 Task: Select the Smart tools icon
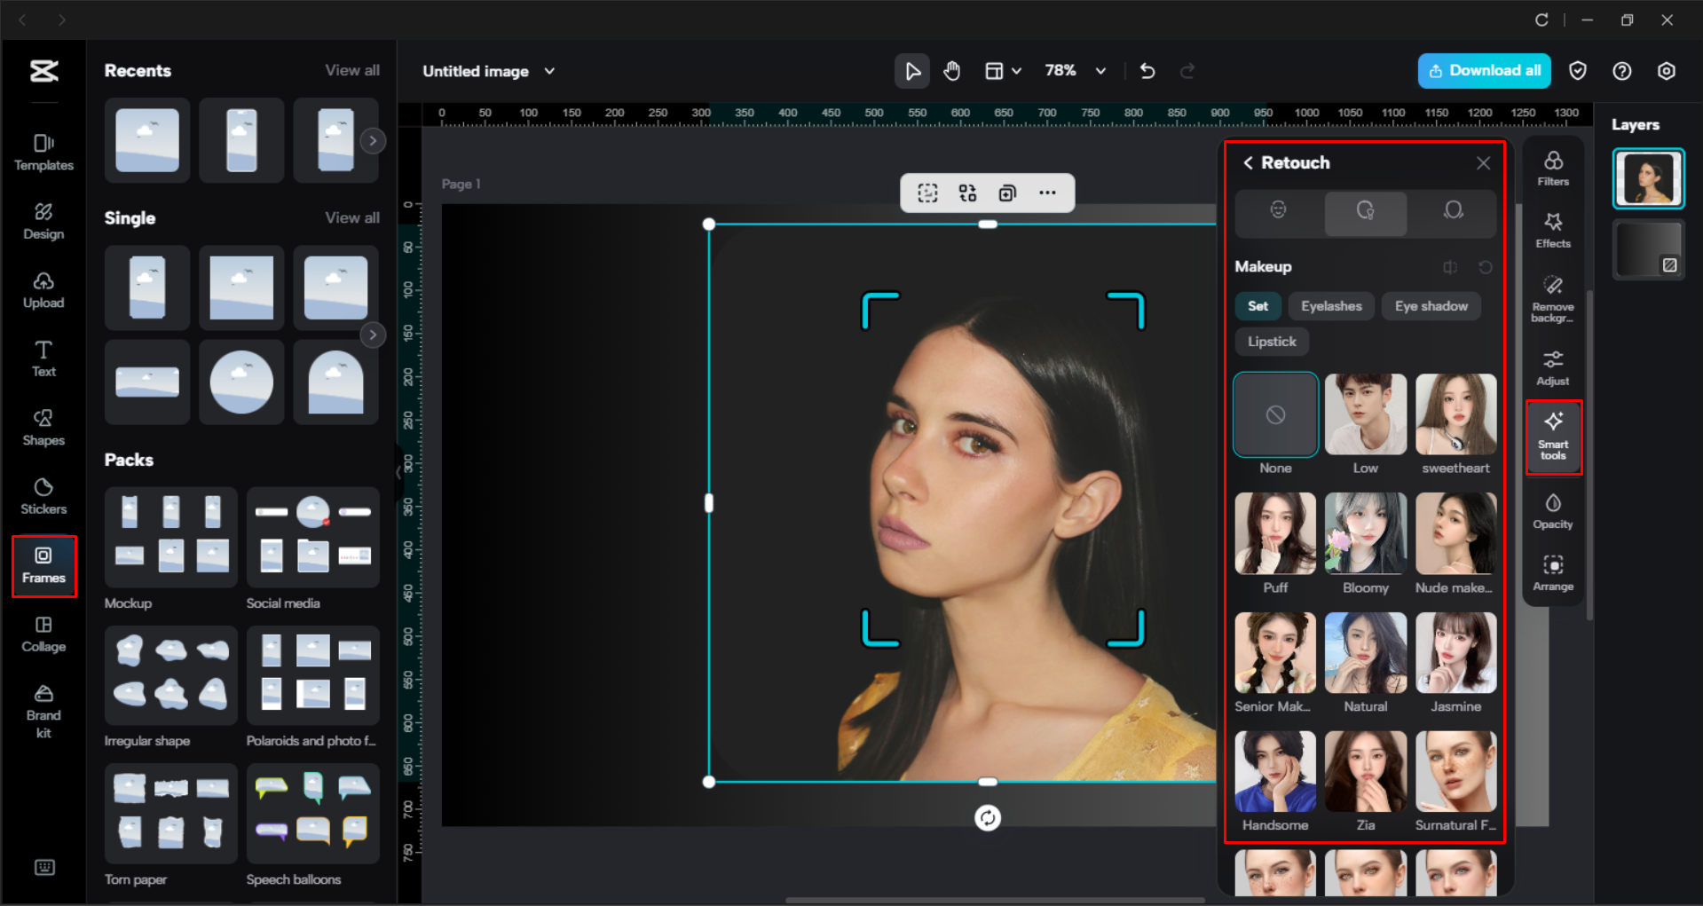pos(1553,435)
